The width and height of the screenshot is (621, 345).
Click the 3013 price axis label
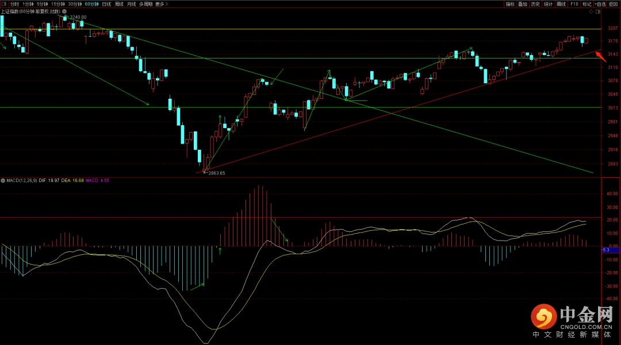pos(613,108)
